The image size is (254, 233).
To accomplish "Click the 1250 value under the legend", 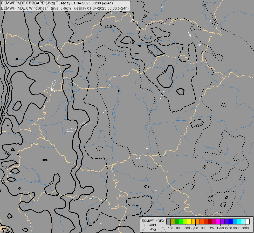I will click(x=212, y=228).
